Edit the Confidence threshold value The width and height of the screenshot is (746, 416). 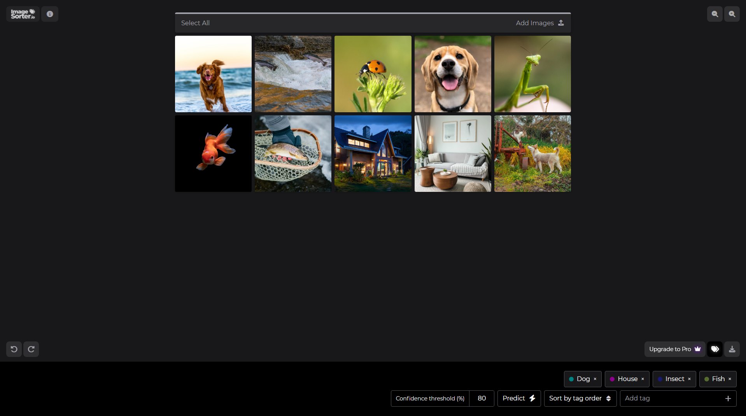(x=482, y=398)
